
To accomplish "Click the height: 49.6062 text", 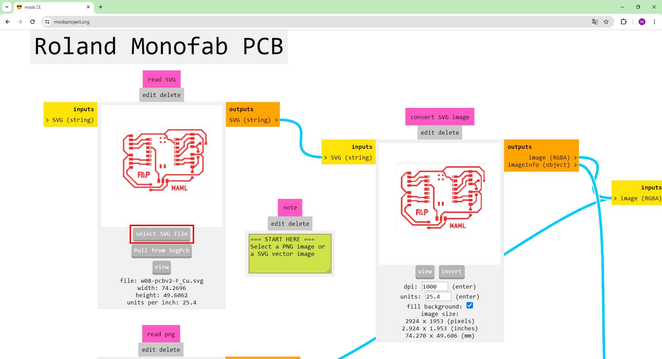I will [162, 295].
